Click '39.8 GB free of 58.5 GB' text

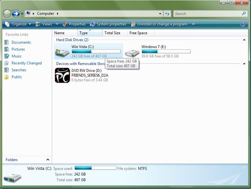tap(160, 56)
